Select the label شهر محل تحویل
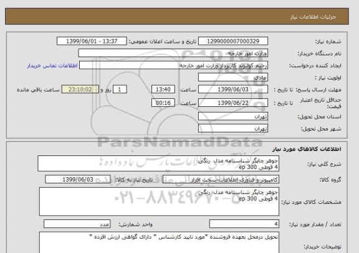359x253 pixels. [321, 129]
